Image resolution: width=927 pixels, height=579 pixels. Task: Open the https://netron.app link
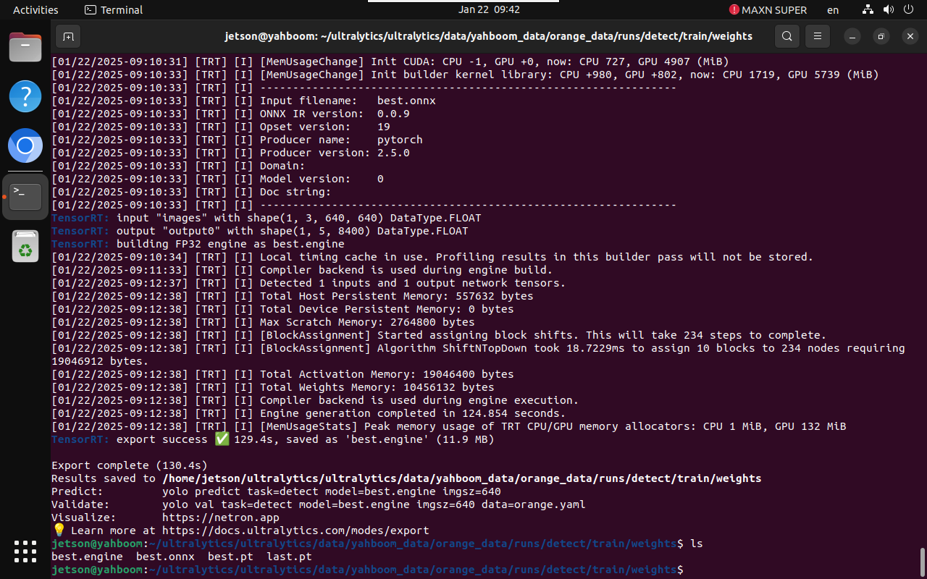point(221,517)
